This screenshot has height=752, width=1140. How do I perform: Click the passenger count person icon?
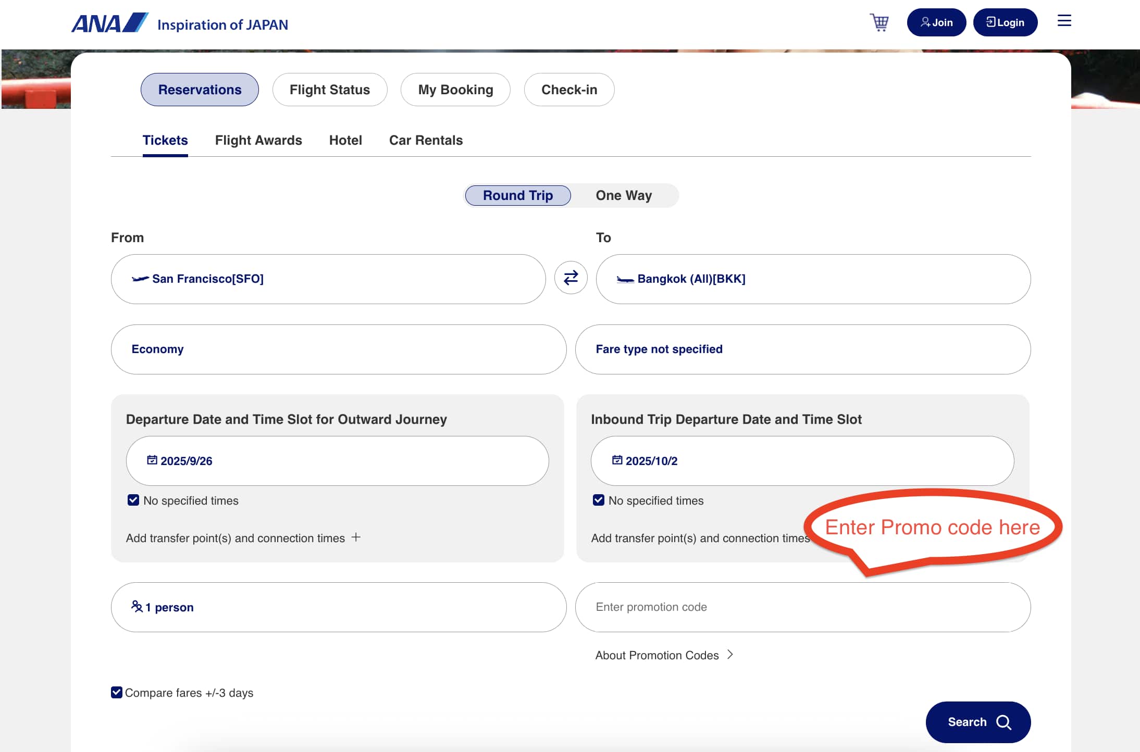(x=137, y=606)
